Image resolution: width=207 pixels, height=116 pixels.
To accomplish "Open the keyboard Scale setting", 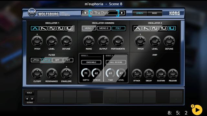I will click(29, 93).
